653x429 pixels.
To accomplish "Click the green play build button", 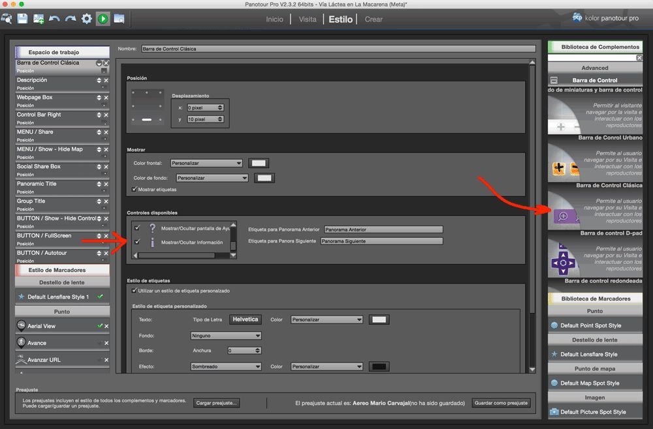I will [103, 19].
